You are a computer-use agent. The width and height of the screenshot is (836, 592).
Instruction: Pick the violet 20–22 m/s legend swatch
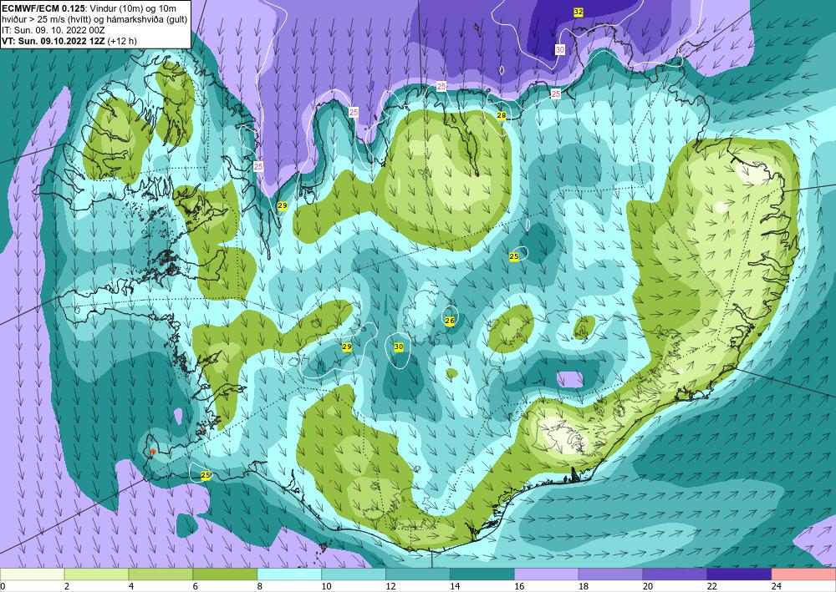coord(675,574)
